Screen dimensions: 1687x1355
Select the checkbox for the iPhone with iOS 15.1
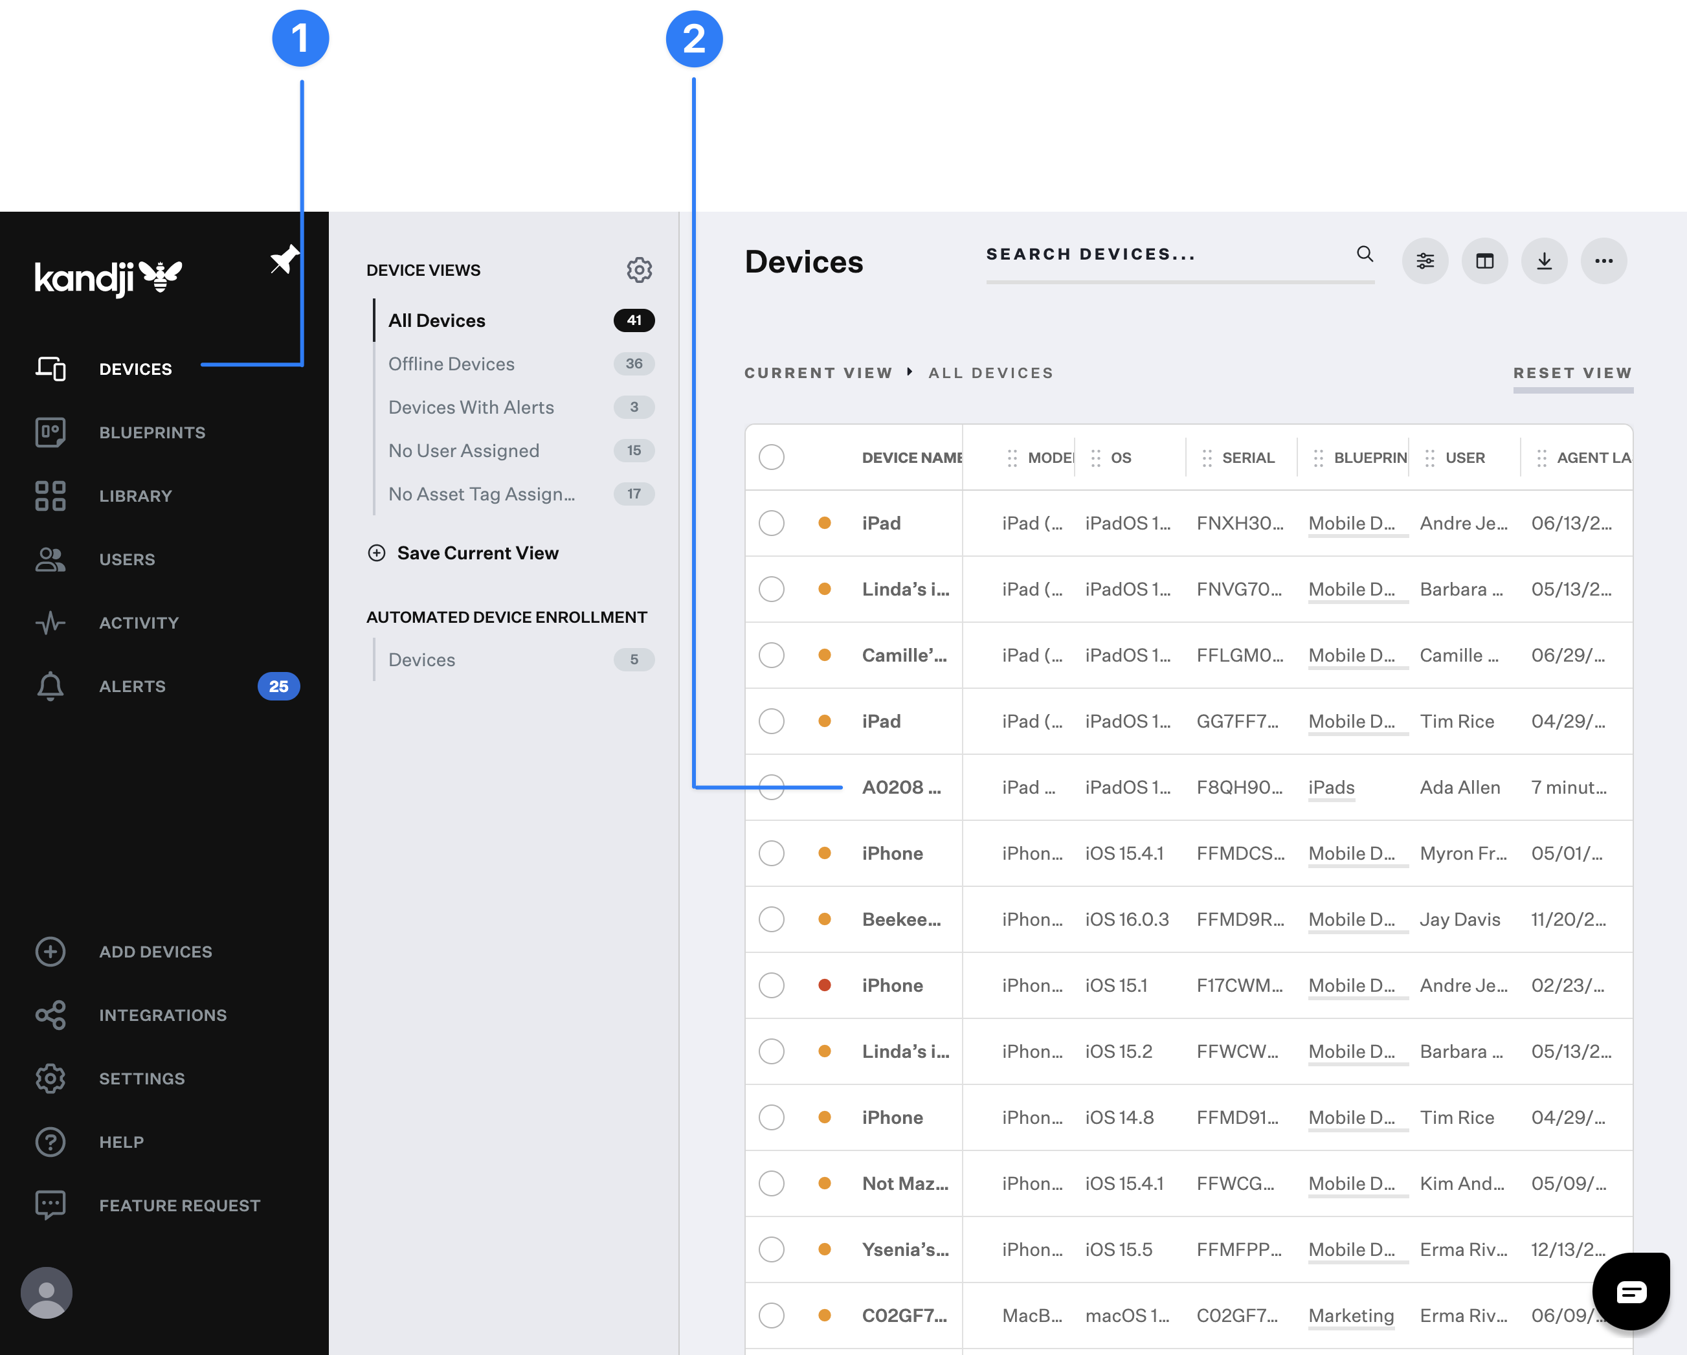772,986
